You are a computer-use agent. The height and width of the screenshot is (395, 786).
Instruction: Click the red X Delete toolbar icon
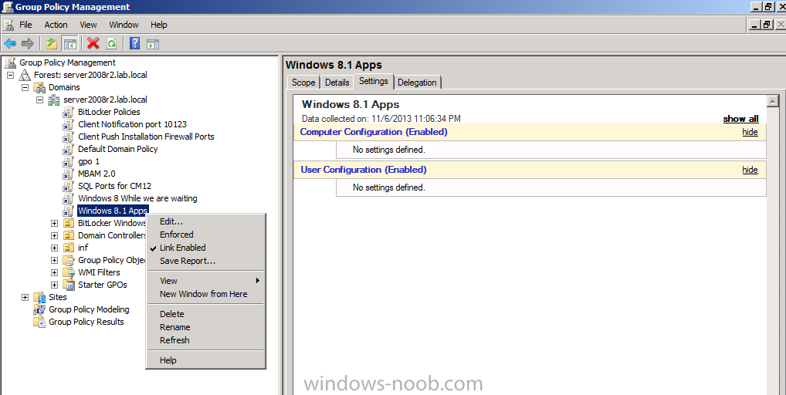tap(93, 43)
